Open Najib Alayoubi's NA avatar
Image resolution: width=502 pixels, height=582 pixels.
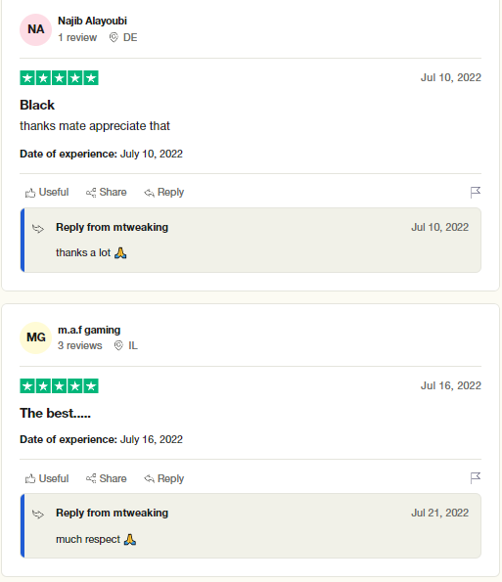[x=35, y=29]
